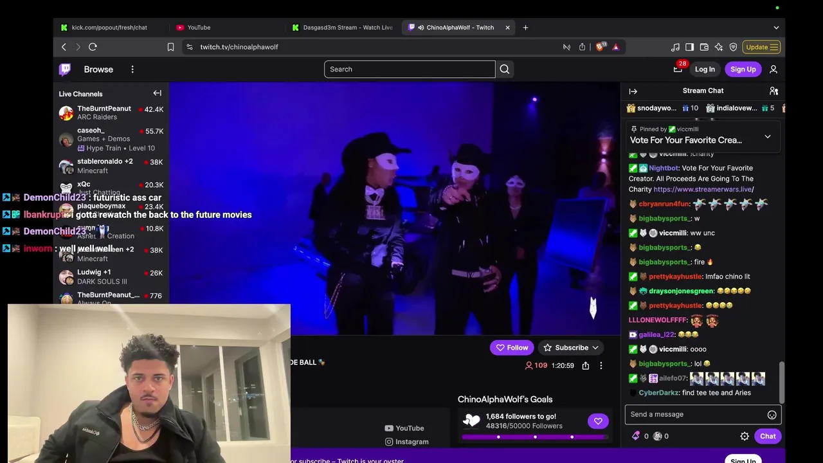Screen dimensions: 823x463
Task: Open the Twitch home logo
Action: (65, 69)
